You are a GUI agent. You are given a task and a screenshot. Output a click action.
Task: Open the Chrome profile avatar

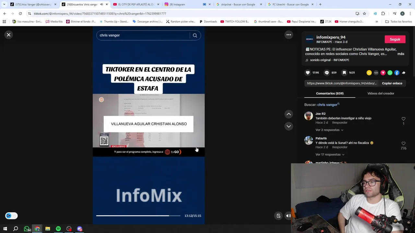[x=402, y=14]
